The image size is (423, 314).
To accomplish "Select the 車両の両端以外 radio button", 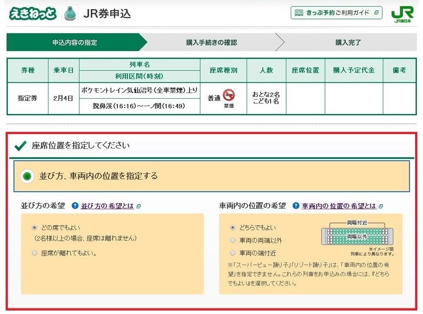I will 232,240.
